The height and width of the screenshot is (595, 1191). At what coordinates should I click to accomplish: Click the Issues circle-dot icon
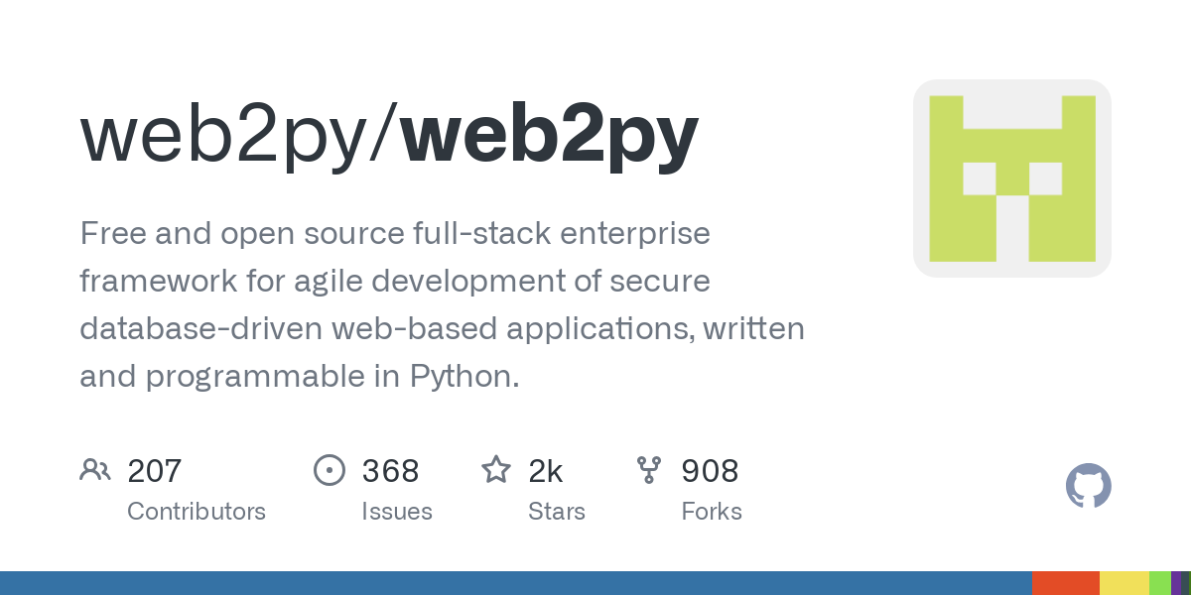pyautogui.click(x=329, y=469)
